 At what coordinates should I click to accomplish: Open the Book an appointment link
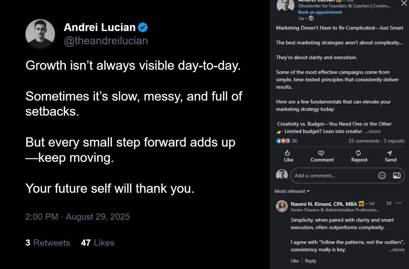click(320, 12)
